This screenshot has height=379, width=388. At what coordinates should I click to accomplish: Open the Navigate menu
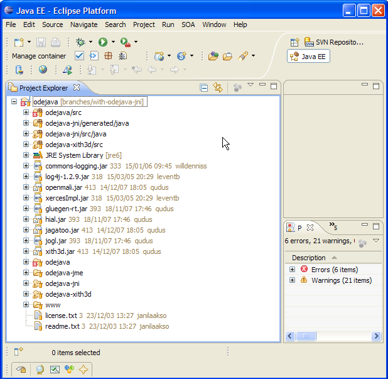pos(84,25)
